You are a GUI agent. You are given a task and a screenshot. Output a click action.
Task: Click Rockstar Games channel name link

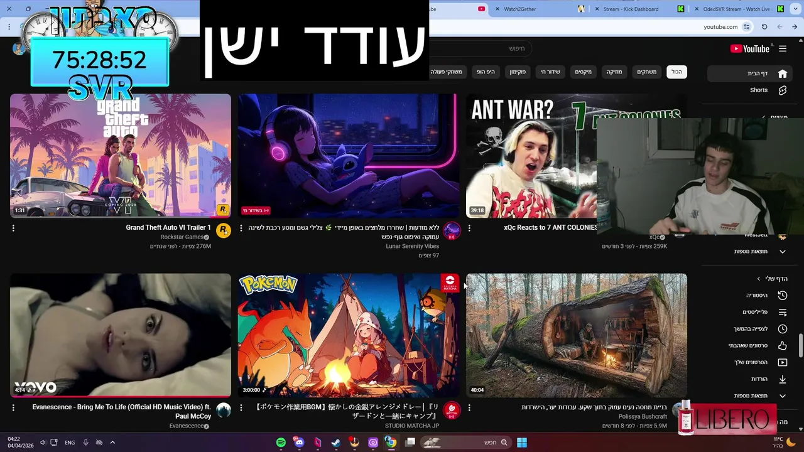[182, 237]
